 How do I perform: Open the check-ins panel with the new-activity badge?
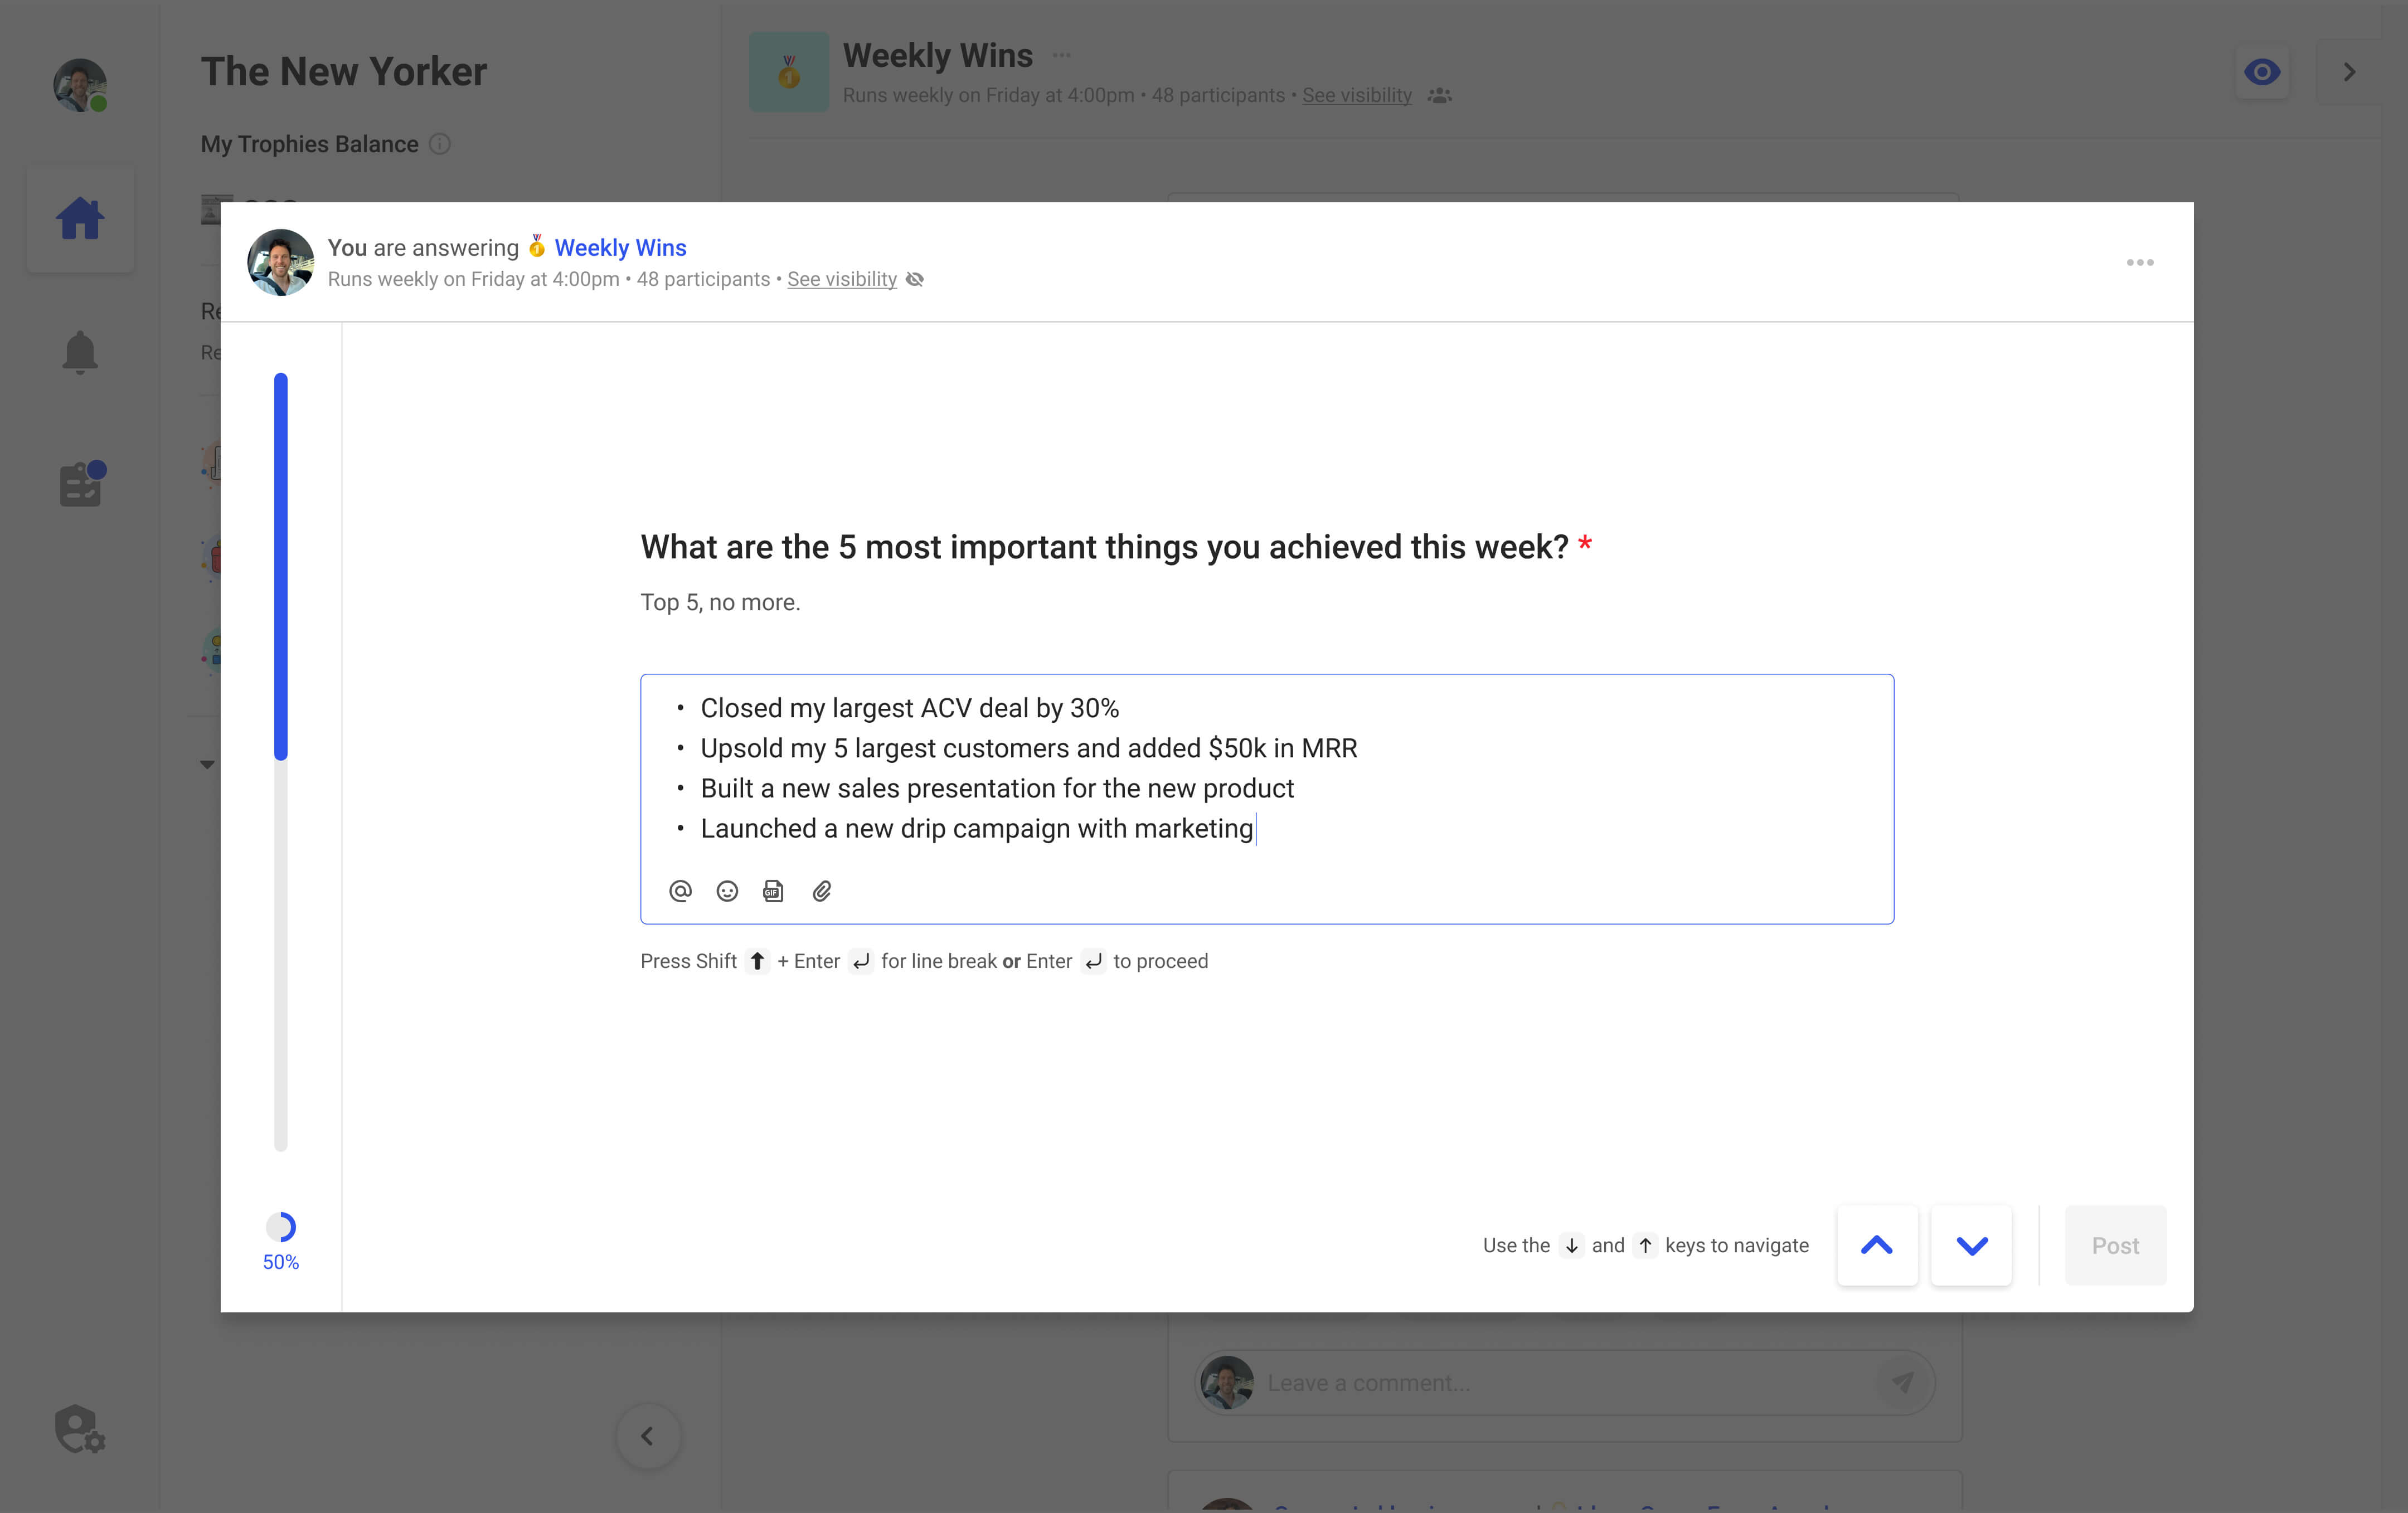[80, 483]
